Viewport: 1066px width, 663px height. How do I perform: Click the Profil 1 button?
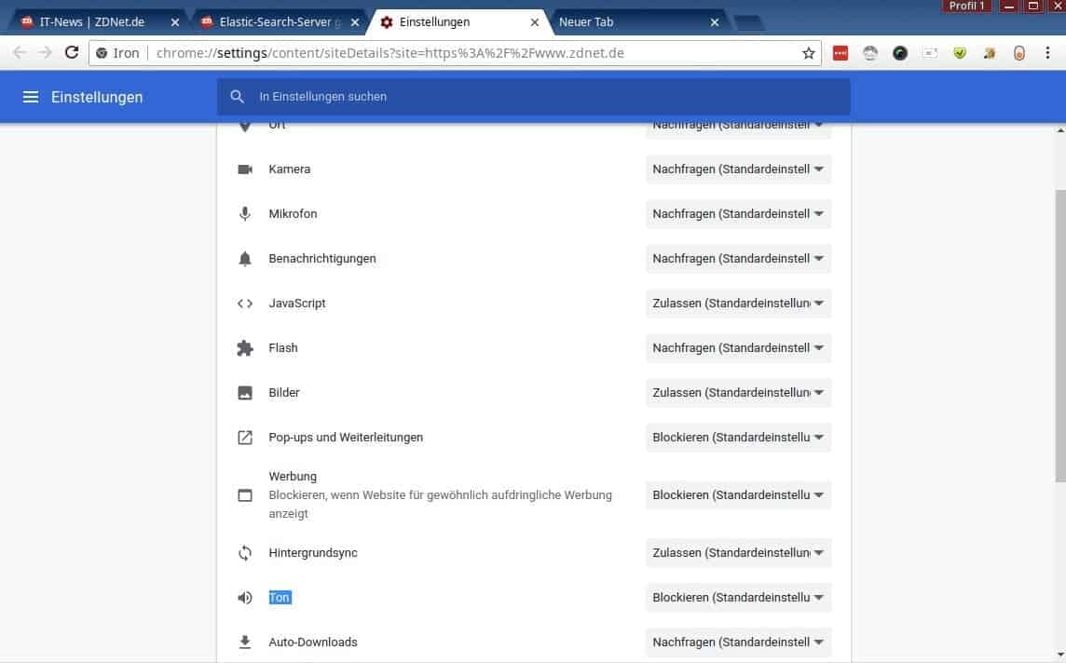click(966, 7)
